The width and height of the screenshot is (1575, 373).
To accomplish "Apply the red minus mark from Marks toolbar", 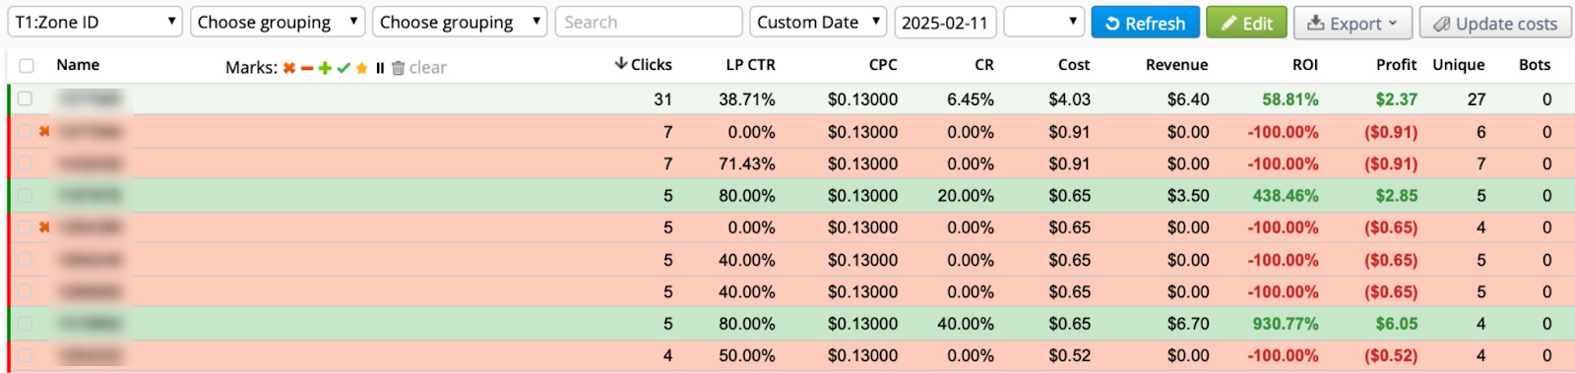I will (x=307, y=68).
